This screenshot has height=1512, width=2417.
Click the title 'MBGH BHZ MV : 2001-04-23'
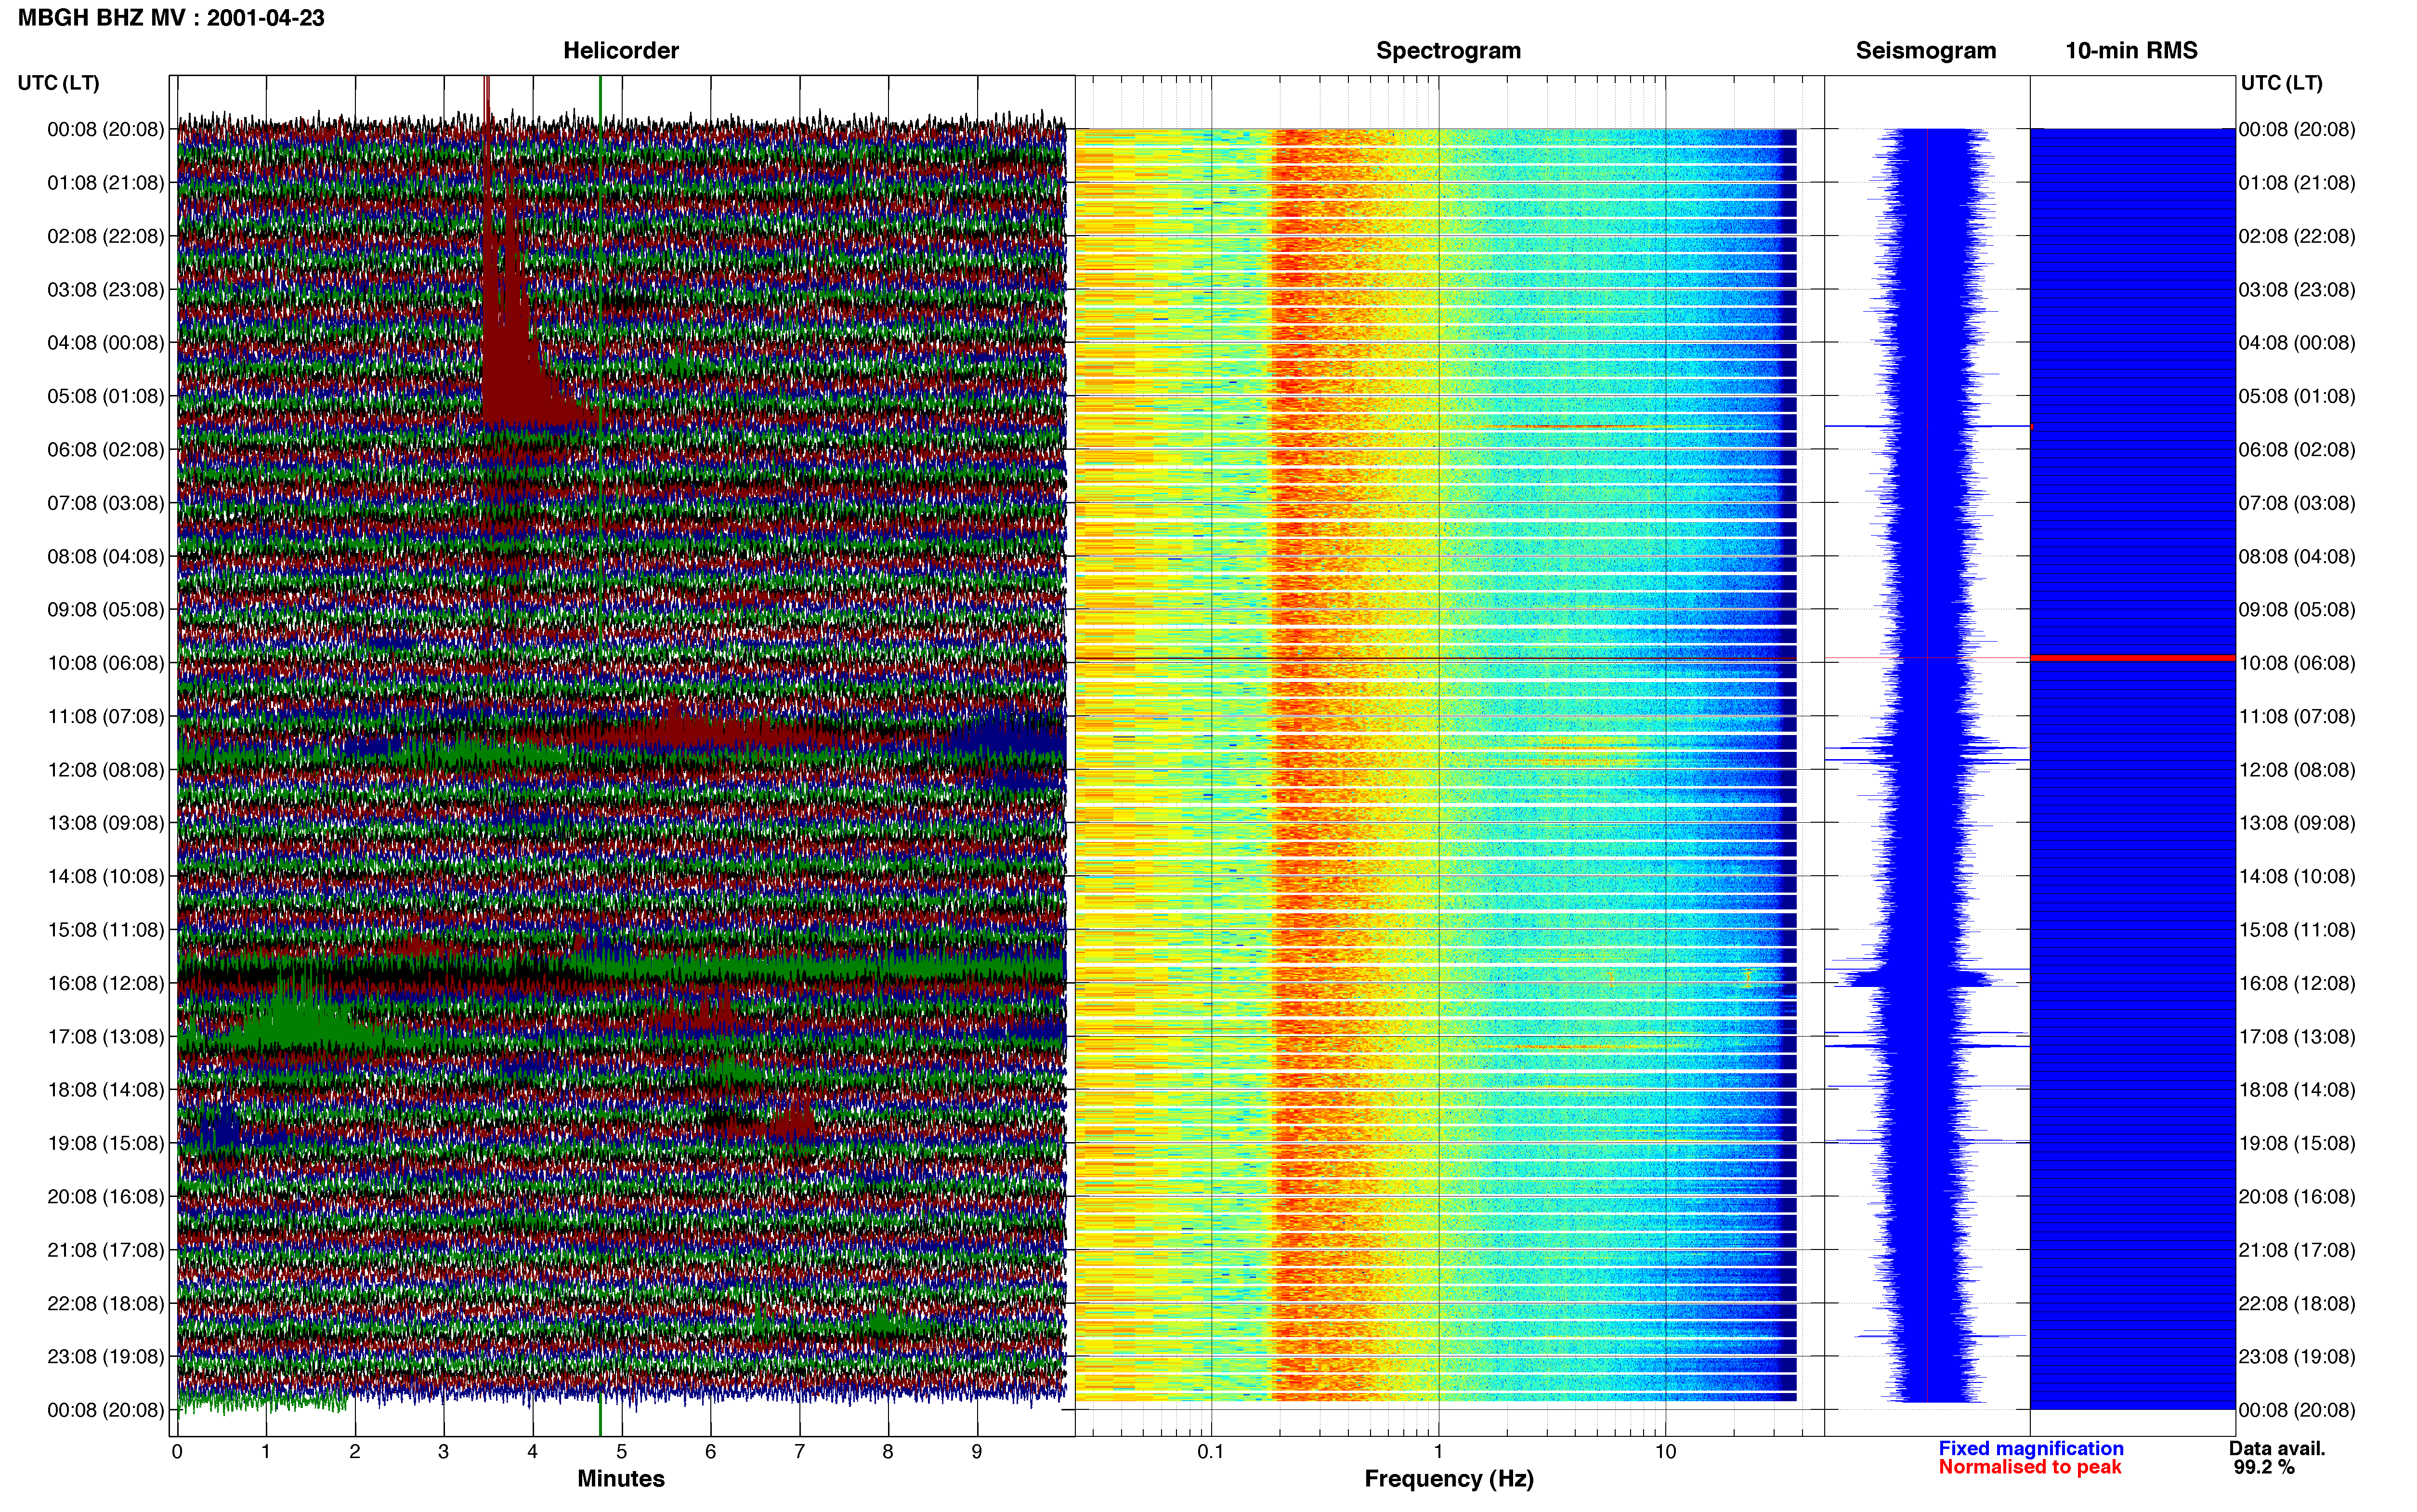171,18
